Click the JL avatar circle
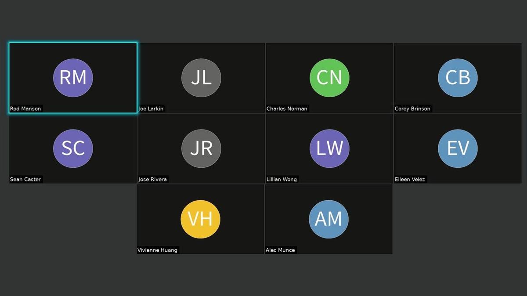This screenshot has height=296, width=527. pyautogui.click(x=201, y=78)
